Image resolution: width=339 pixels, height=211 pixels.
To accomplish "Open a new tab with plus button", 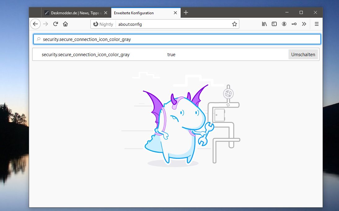I will click(186, 12).
